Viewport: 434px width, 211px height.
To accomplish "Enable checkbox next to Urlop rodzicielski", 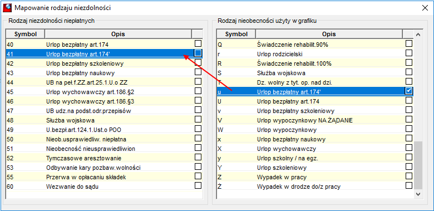I will 409,53.
